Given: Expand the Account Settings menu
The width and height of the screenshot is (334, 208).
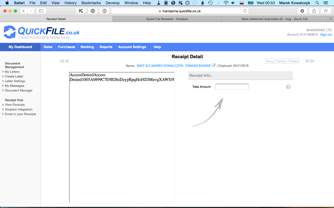Looking at the screenshot, I should click(132, 47).
